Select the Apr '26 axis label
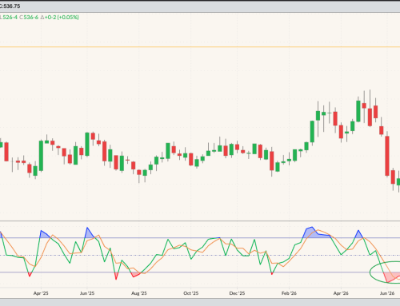 tap(341, 293)
